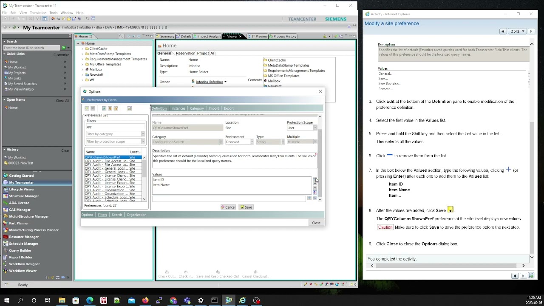This screenshot has height=306, width=544.
Task: Open Multi-Structure Manager application
Action: point(29,216)
